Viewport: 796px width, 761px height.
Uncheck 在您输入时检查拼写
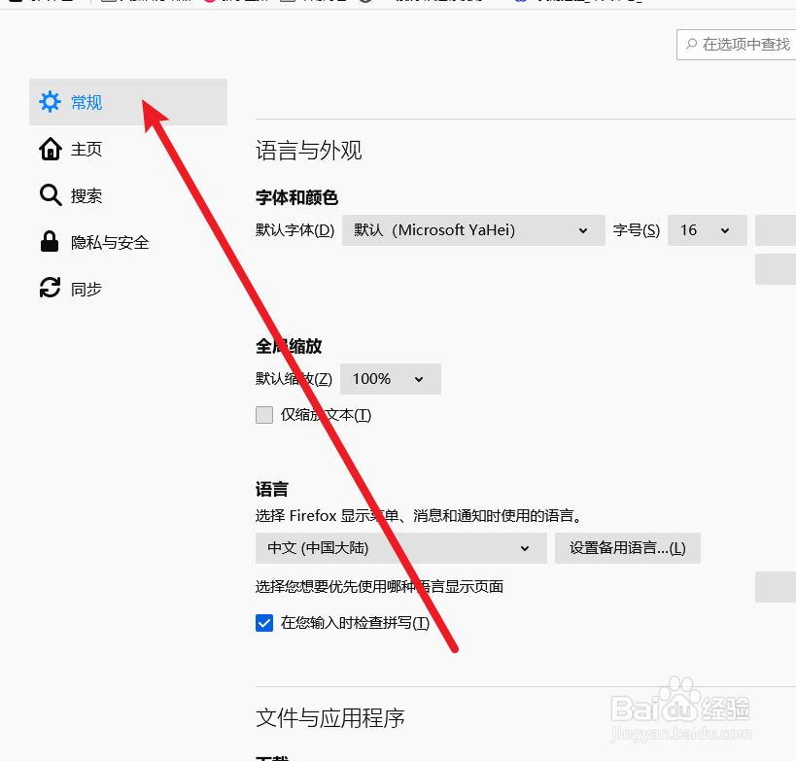click(263, 623)
